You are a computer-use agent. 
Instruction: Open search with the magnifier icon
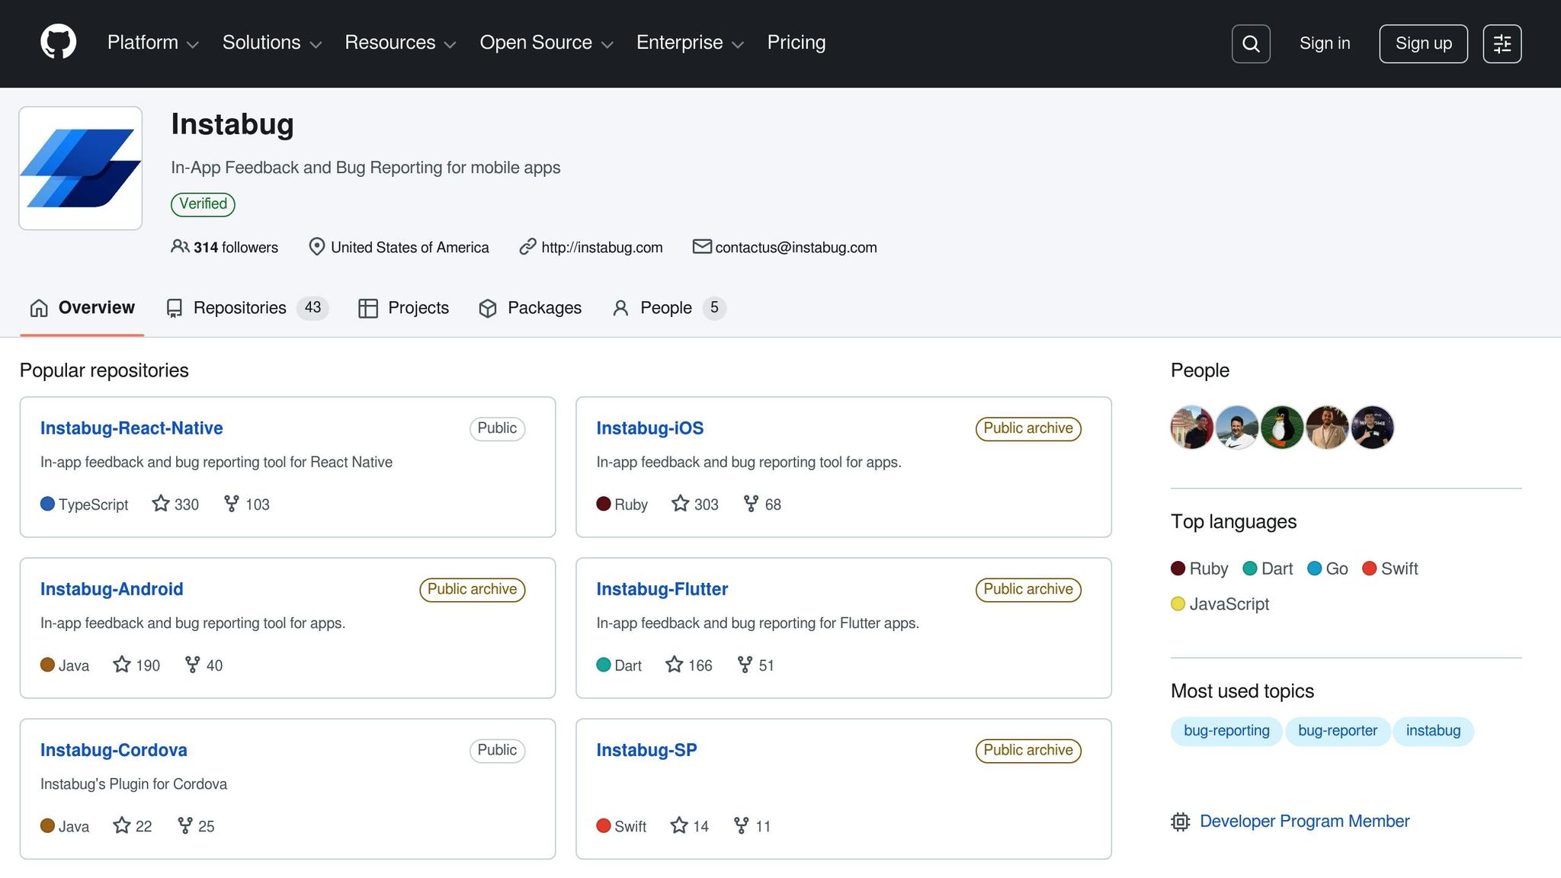coord(1251,43)
